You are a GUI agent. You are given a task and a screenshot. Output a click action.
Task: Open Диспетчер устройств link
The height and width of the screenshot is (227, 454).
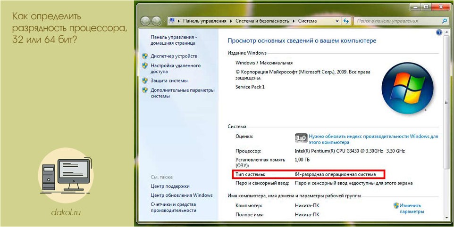174,56
